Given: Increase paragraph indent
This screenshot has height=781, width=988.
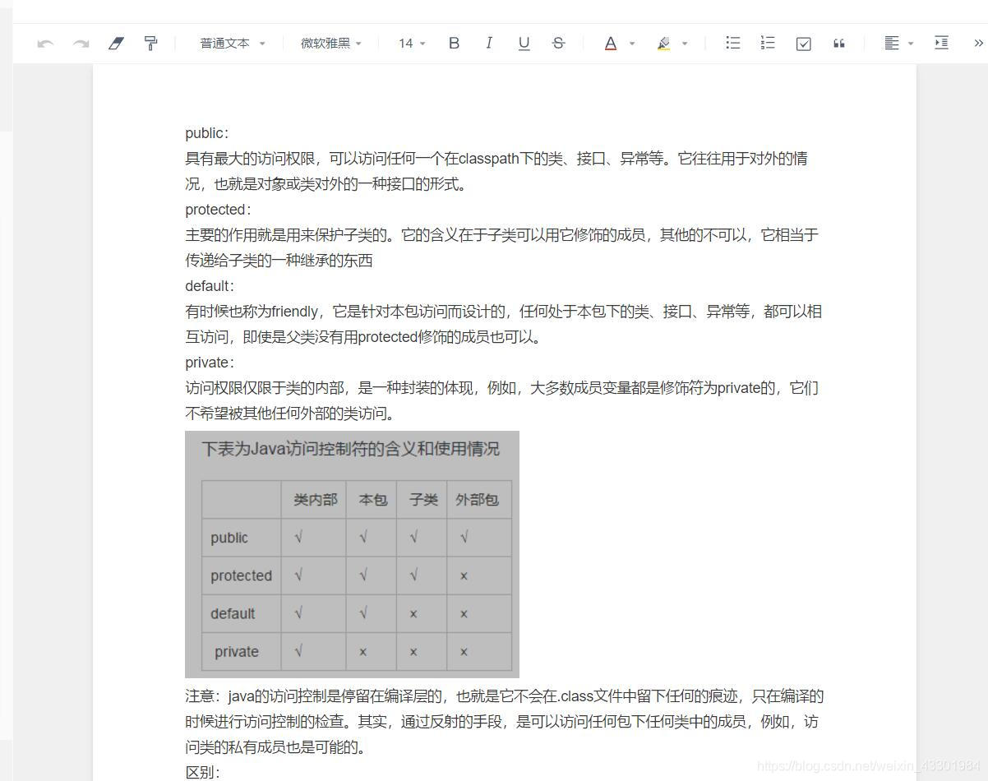Looking at the screenshot, I should pyautogui.click(x=942, y=43).
